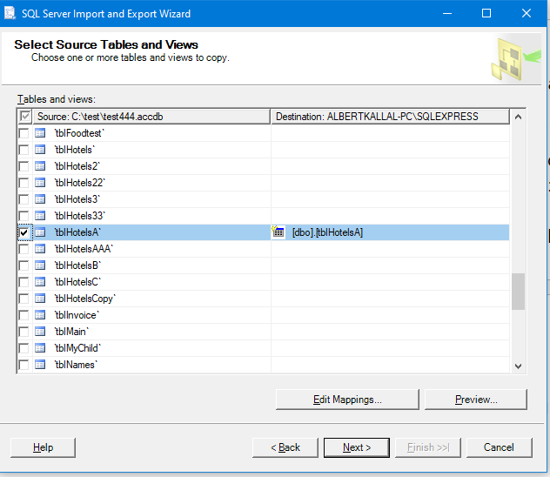Select the tblHotelsCopy row name
The height and width of the screenshot is (477, 550).
point(85,299)
